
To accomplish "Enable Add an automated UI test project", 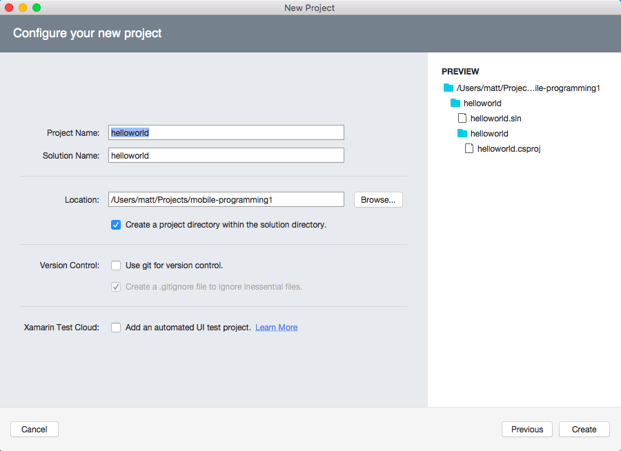I will click(x=116, y=328).
